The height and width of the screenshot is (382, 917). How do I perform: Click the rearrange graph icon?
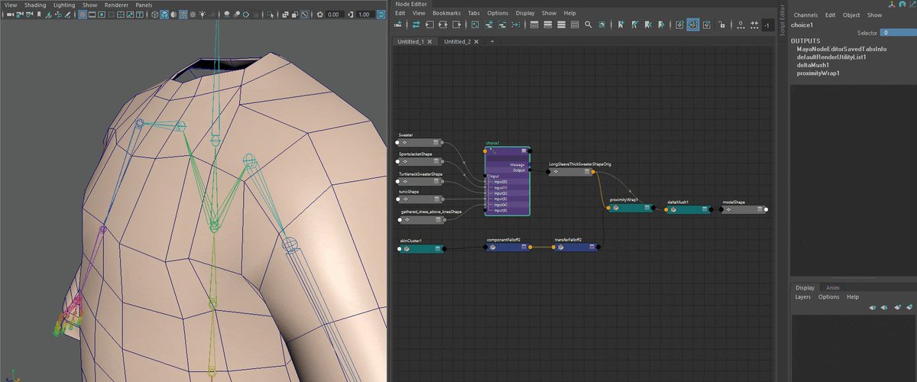(516, 24)
